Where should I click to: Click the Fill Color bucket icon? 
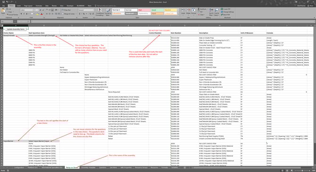[x=37, y=14]
